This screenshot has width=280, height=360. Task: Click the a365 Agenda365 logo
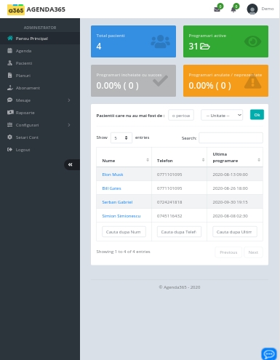pos(36,9)
